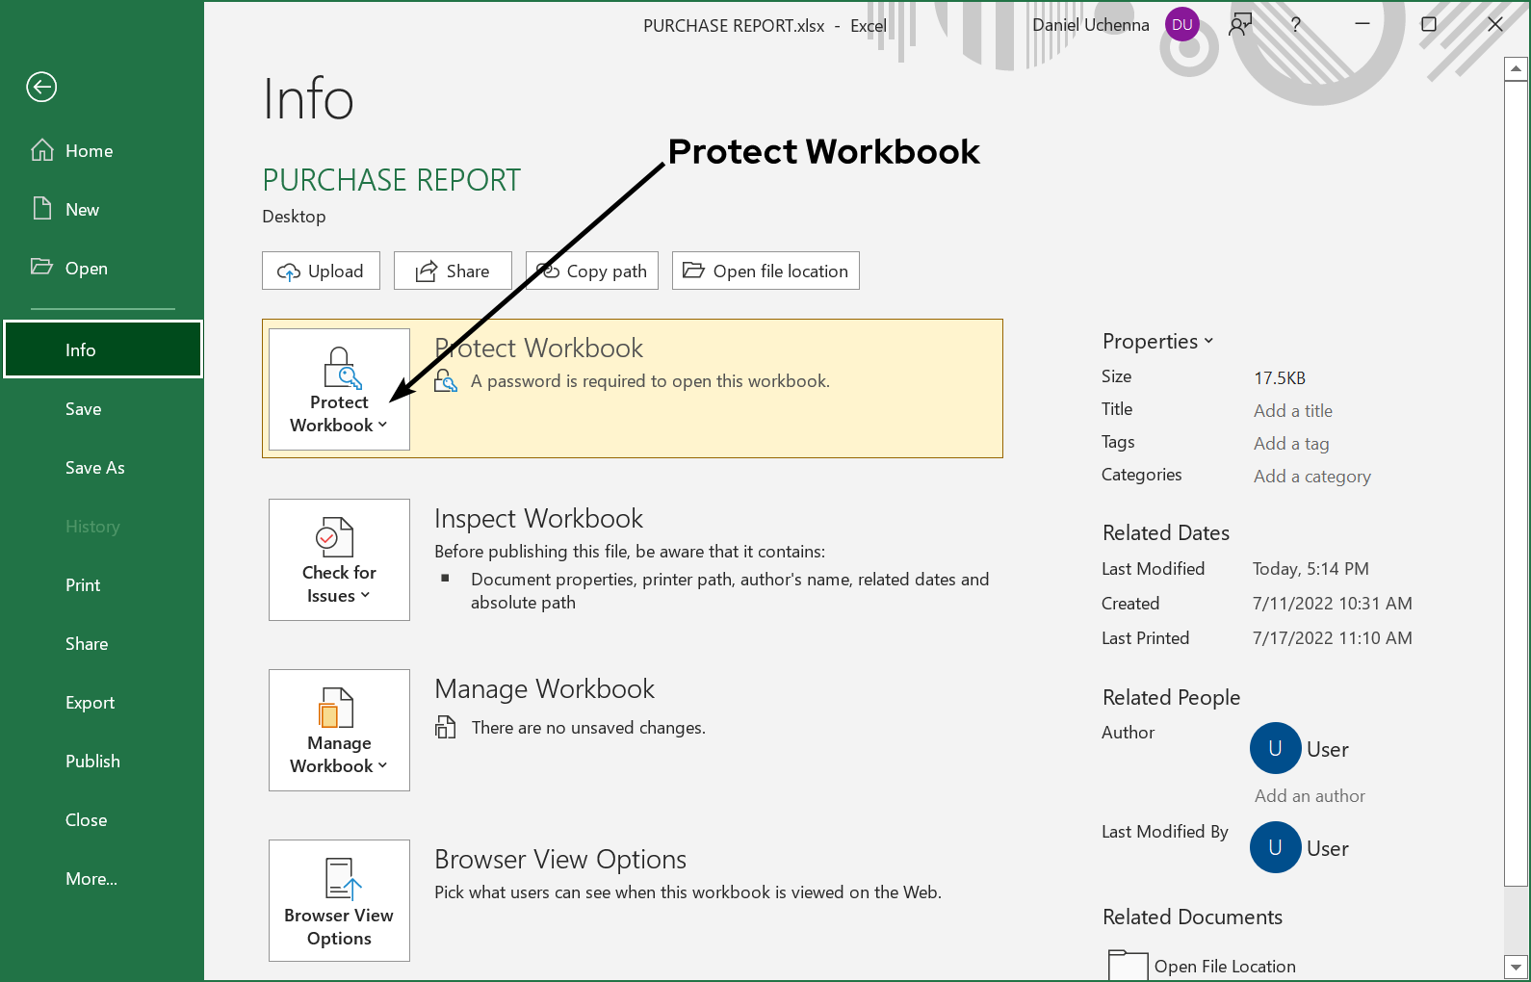Click the 'Today, 5:14 PM' last modified value

(x=1310, y=569)
